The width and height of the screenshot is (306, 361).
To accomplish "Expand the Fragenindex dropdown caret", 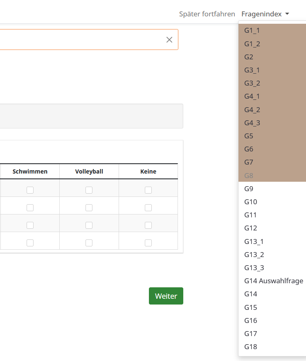I will pyautogui.click(x=287, y=14).
